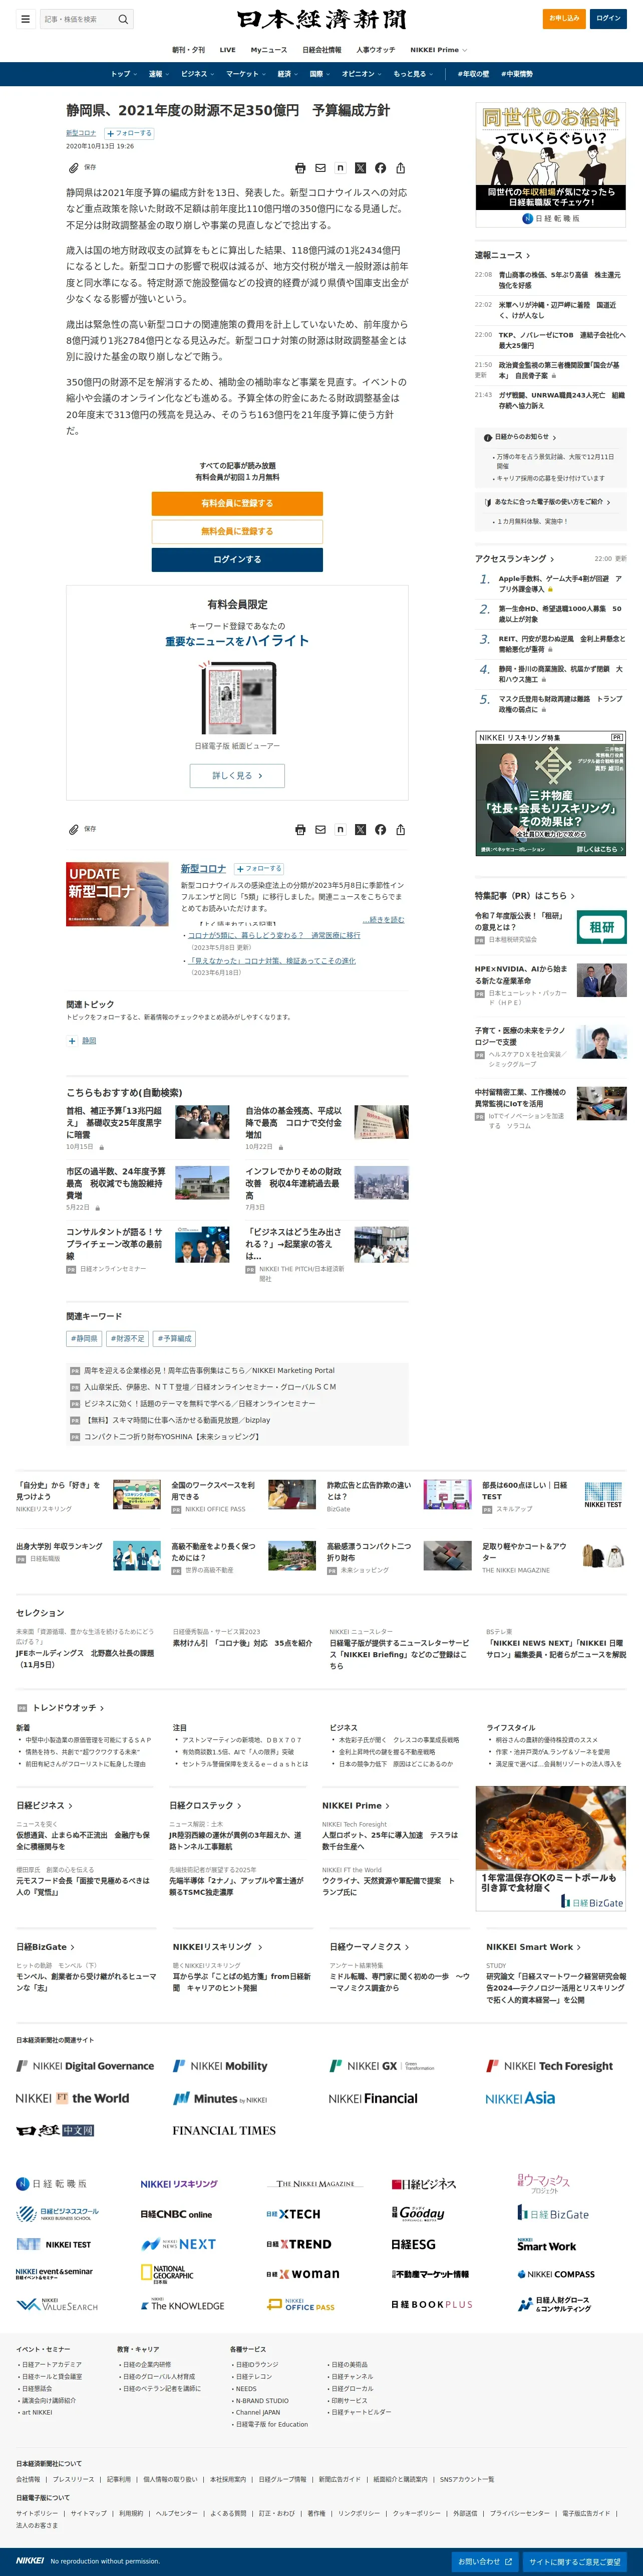Expand the 国際 navigation dropdown

click(x=319, y=74)
